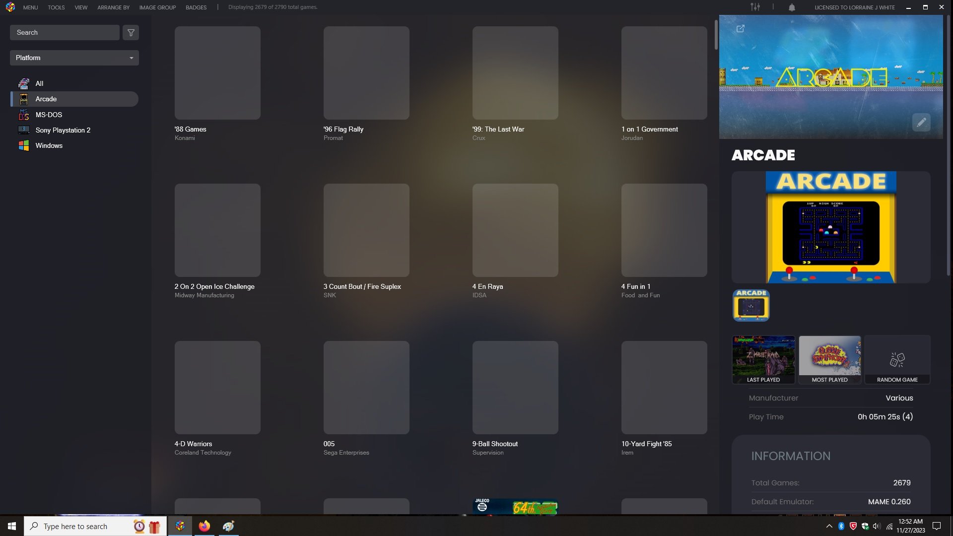Image resolution: width=953 pixels, height=536 pixels.
Task: Open the filter funnel icon beside Search
Action: 131,33
